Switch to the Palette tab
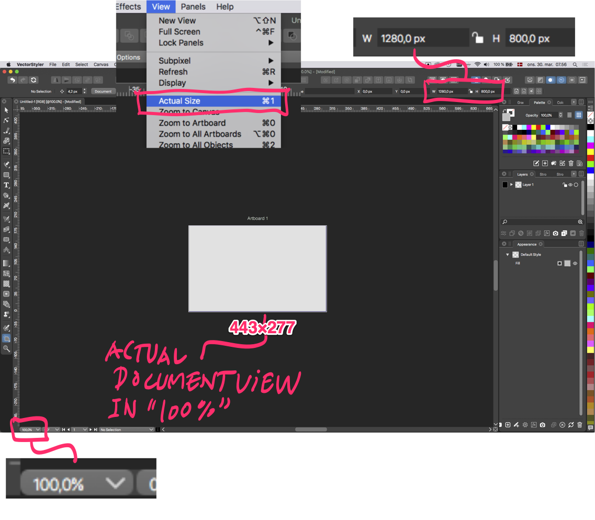 click(539, 103)
